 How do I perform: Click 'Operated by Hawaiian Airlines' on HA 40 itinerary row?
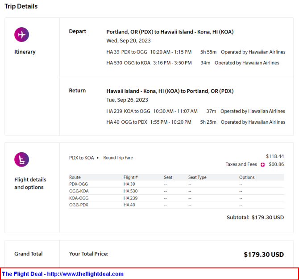click(253, 122)
